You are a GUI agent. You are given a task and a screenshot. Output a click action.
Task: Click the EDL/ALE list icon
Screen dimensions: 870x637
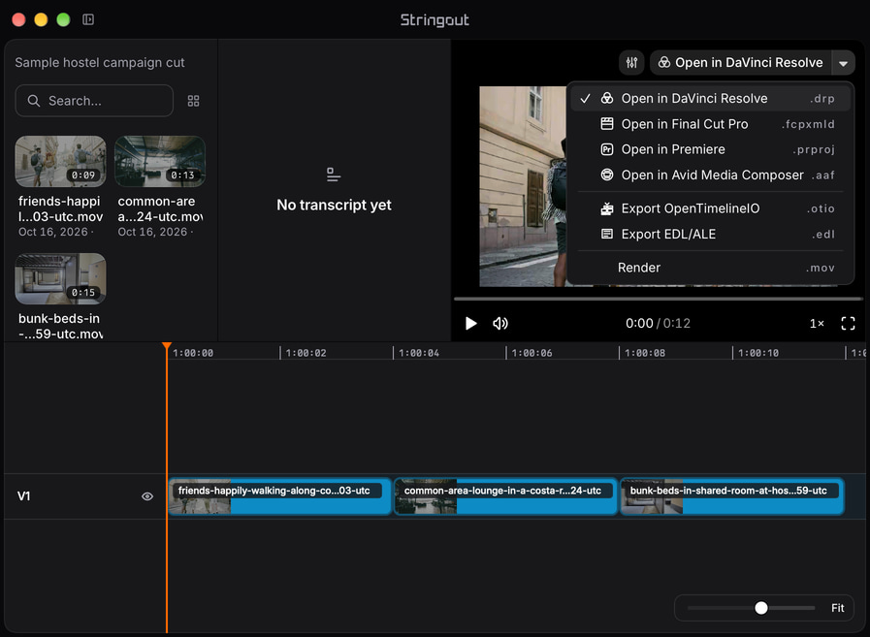(x=607, y=235)
